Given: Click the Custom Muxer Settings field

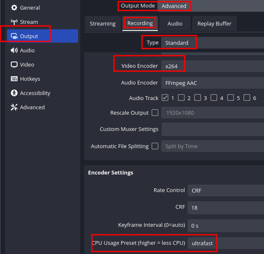Looking at the screenshot, I should 213,129.
